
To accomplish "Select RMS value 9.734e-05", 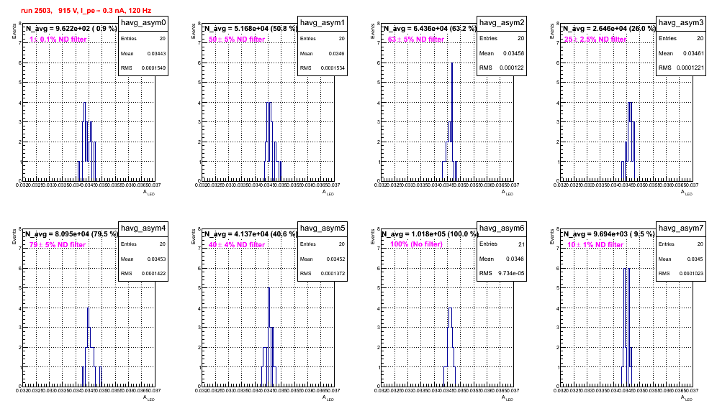I will tap(512, 274).
